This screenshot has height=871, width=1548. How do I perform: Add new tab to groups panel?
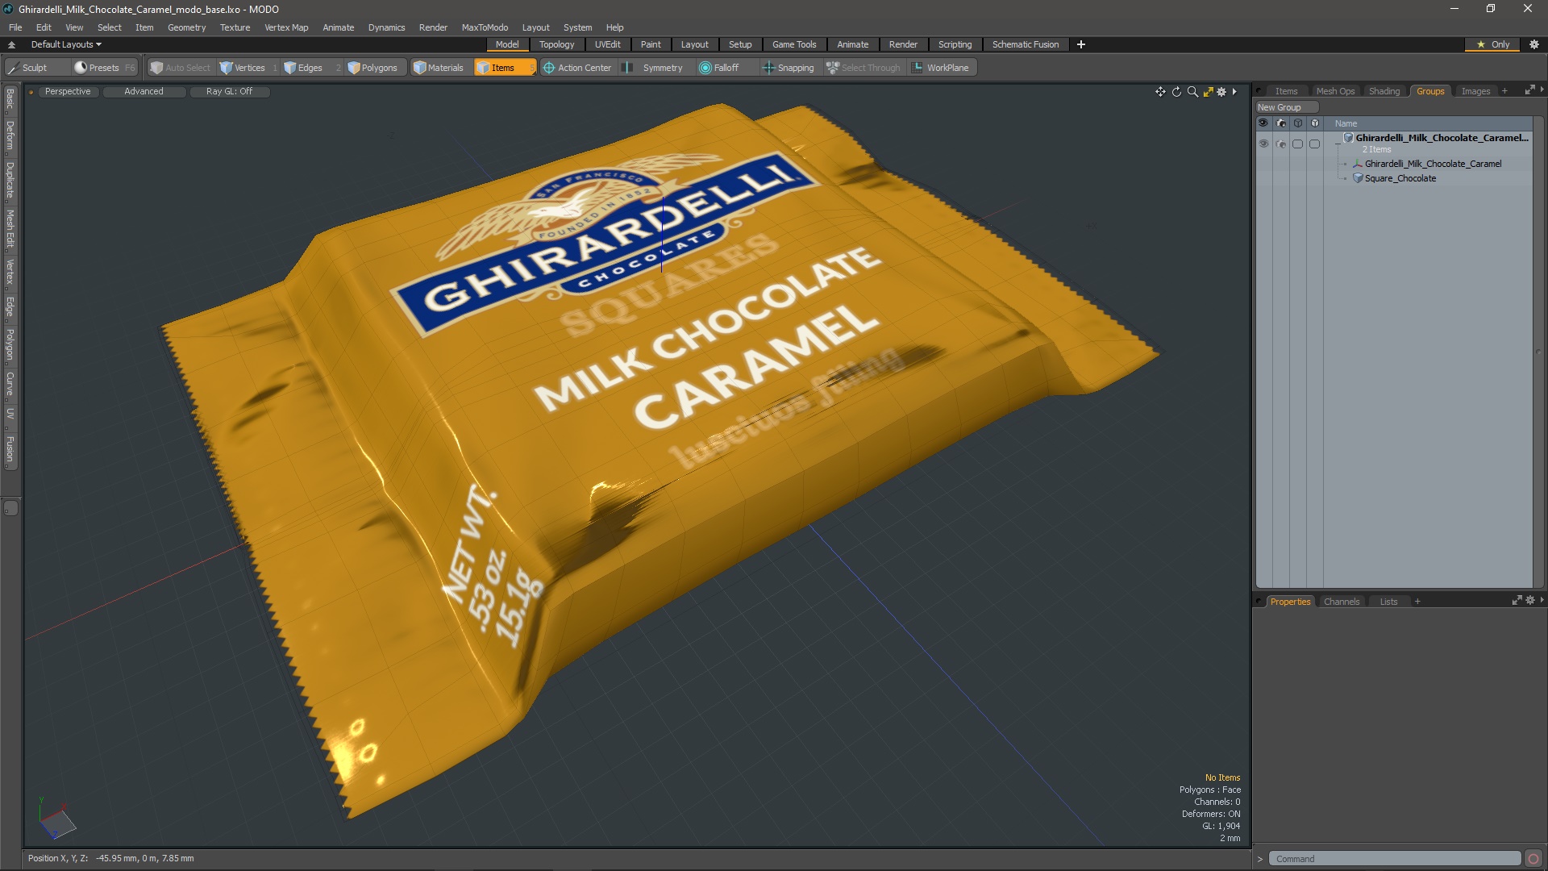point(1504,91)
